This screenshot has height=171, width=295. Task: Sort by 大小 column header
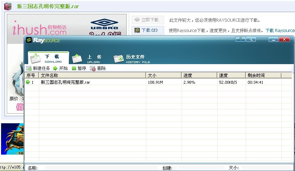tap(163, 76)
